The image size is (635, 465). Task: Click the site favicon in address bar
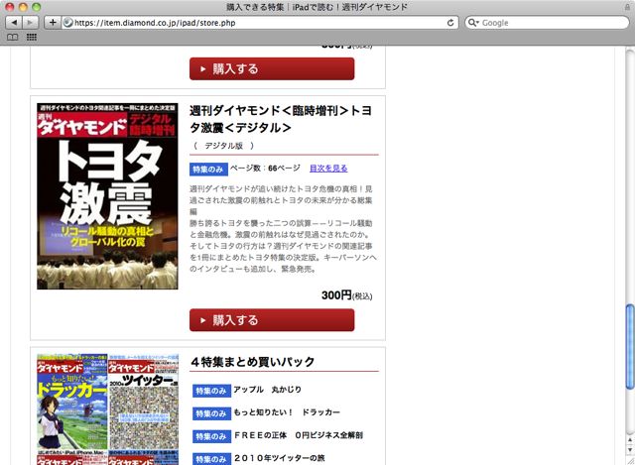click(x=68, y=23)
